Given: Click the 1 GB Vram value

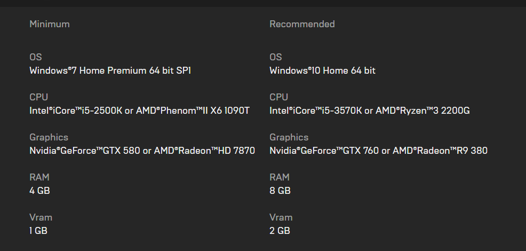Looking at the screenshot, I should [x=39, y=231].
